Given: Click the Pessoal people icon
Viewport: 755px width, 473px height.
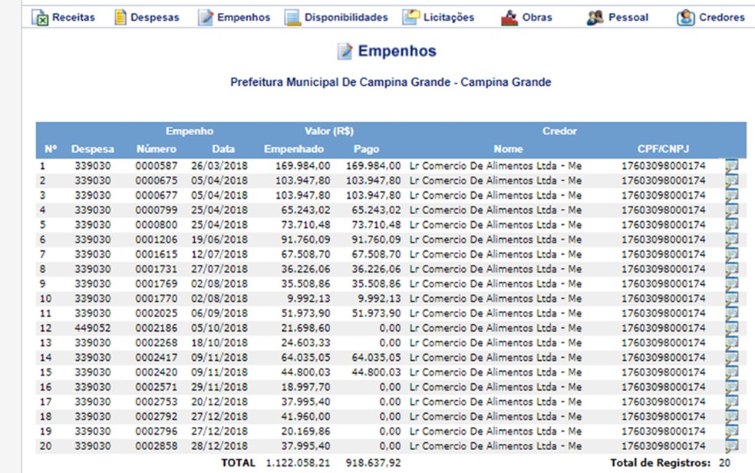Looking at the screenshot, I should [x=595, y=18].
